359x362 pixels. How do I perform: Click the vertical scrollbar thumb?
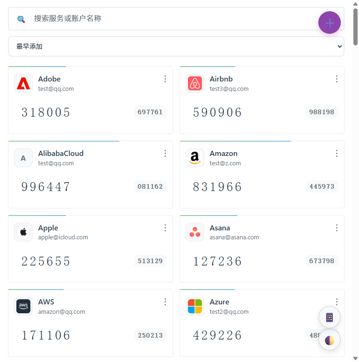point(356,27)
